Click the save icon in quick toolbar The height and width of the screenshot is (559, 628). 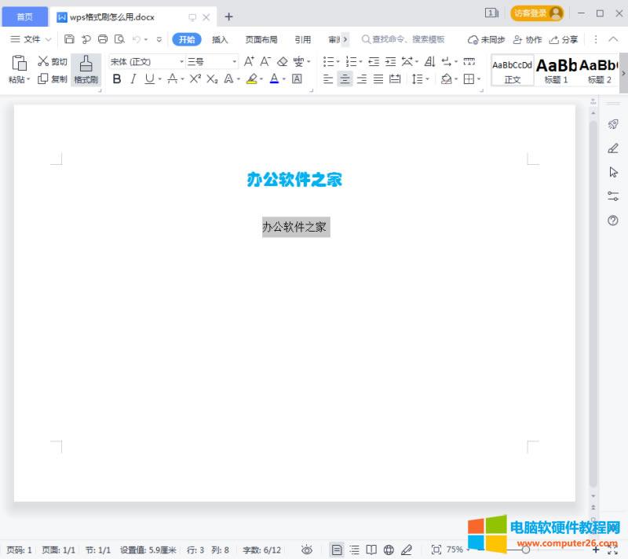coord(69,39)
